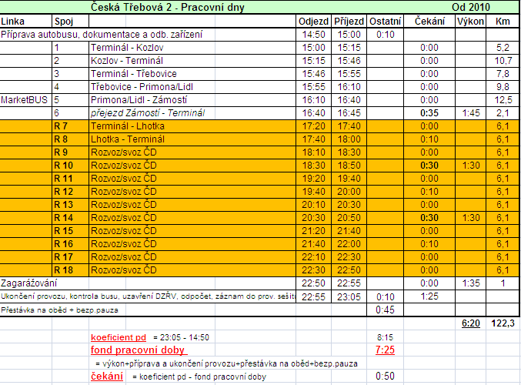The height and width of the screenshot is (385, 521).
Task: Click the 122,3 km total
Action: [503, 323]
